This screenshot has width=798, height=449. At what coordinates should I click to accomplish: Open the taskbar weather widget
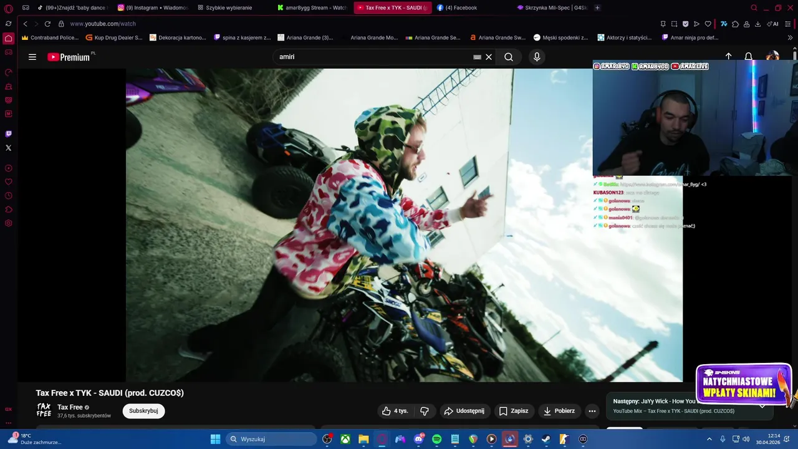pyautogui.click(x=34, y=439)
